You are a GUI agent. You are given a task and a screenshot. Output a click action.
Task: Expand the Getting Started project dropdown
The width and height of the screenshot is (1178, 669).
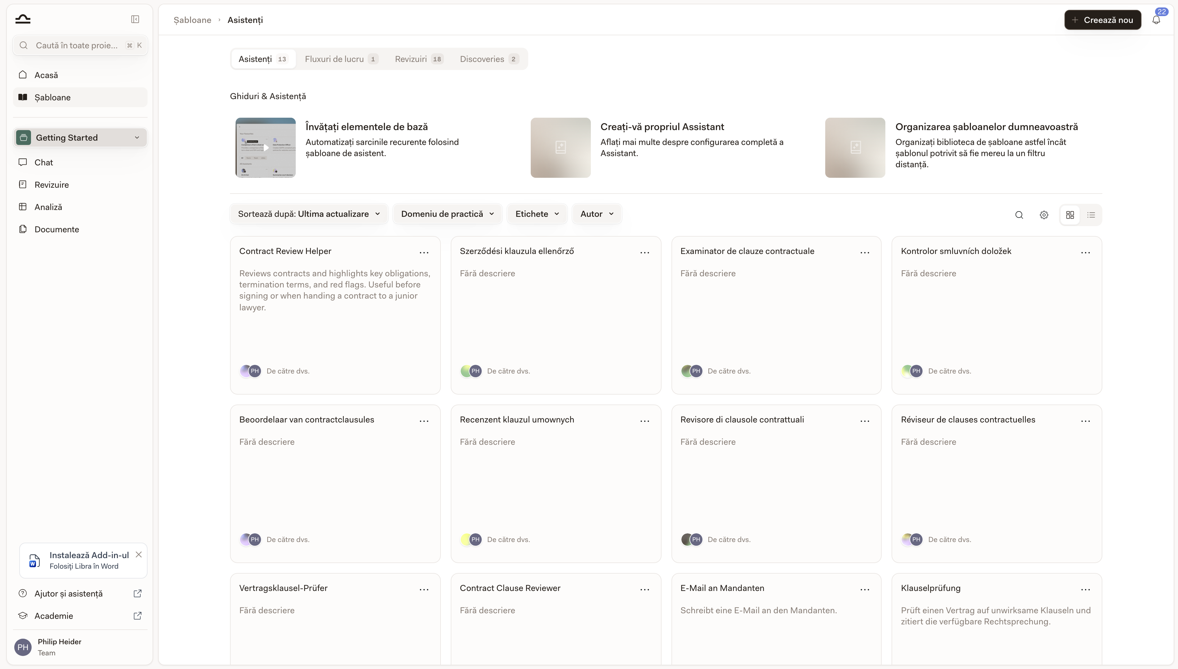(x=80, y=138)
